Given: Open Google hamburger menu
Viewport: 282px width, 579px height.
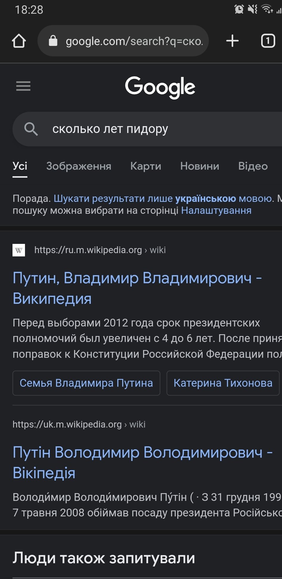Looking at the screenshot, I should [x=23, y=86].
